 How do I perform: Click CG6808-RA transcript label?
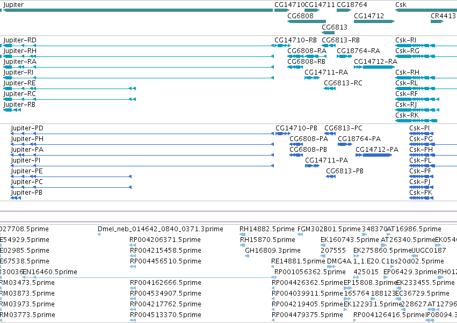pos(307,50)
